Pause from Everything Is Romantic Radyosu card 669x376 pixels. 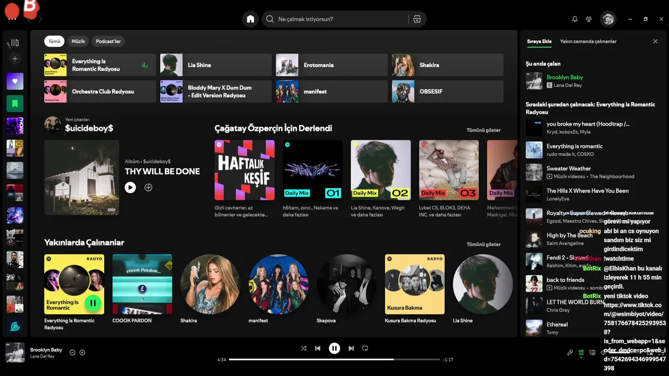(x=93, y=303)
